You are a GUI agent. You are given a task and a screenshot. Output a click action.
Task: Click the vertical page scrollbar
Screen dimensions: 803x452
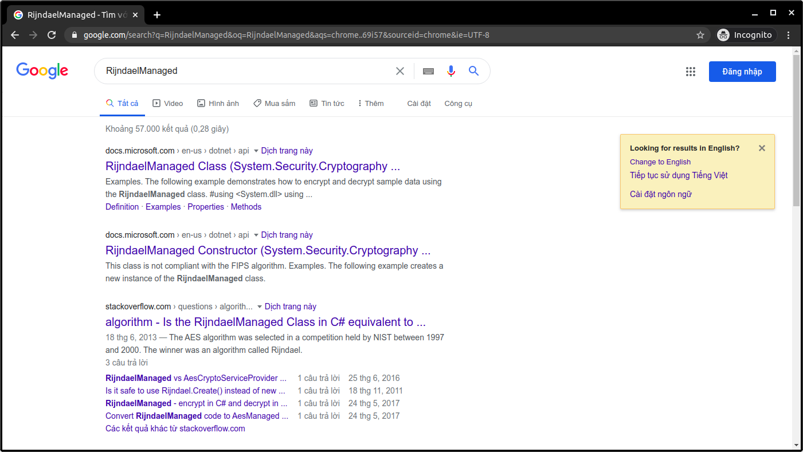(797, 131)
